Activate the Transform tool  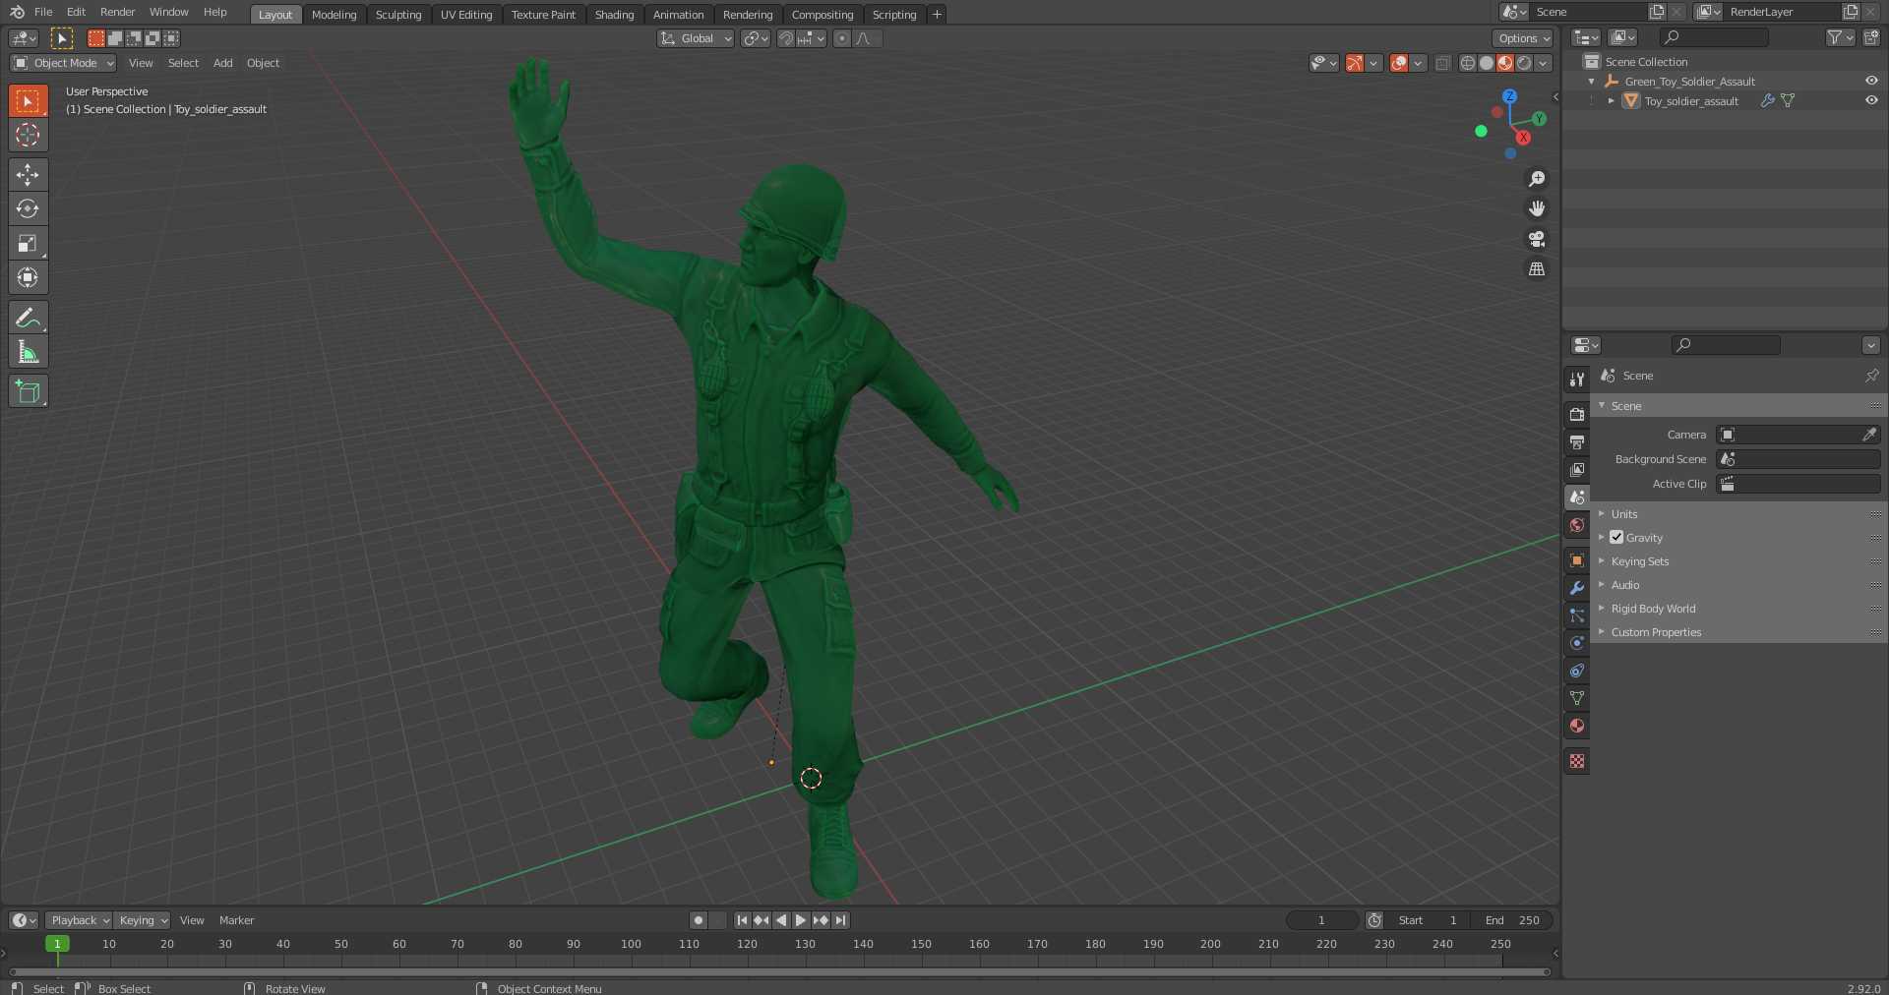click(28, 277)
